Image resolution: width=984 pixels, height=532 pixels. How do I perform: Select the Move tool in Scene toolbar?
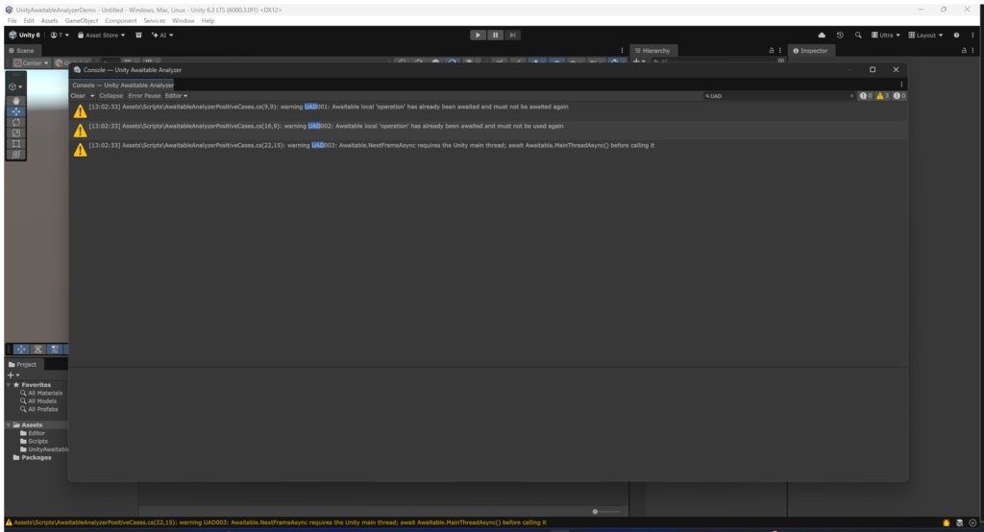click(x=16, y=111)
